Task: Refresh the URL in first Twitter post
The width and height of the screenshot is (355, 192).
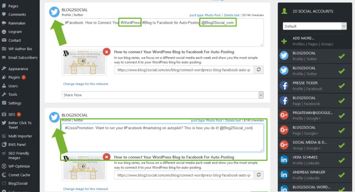Action: pyautogui.click(x=258, y=70)
